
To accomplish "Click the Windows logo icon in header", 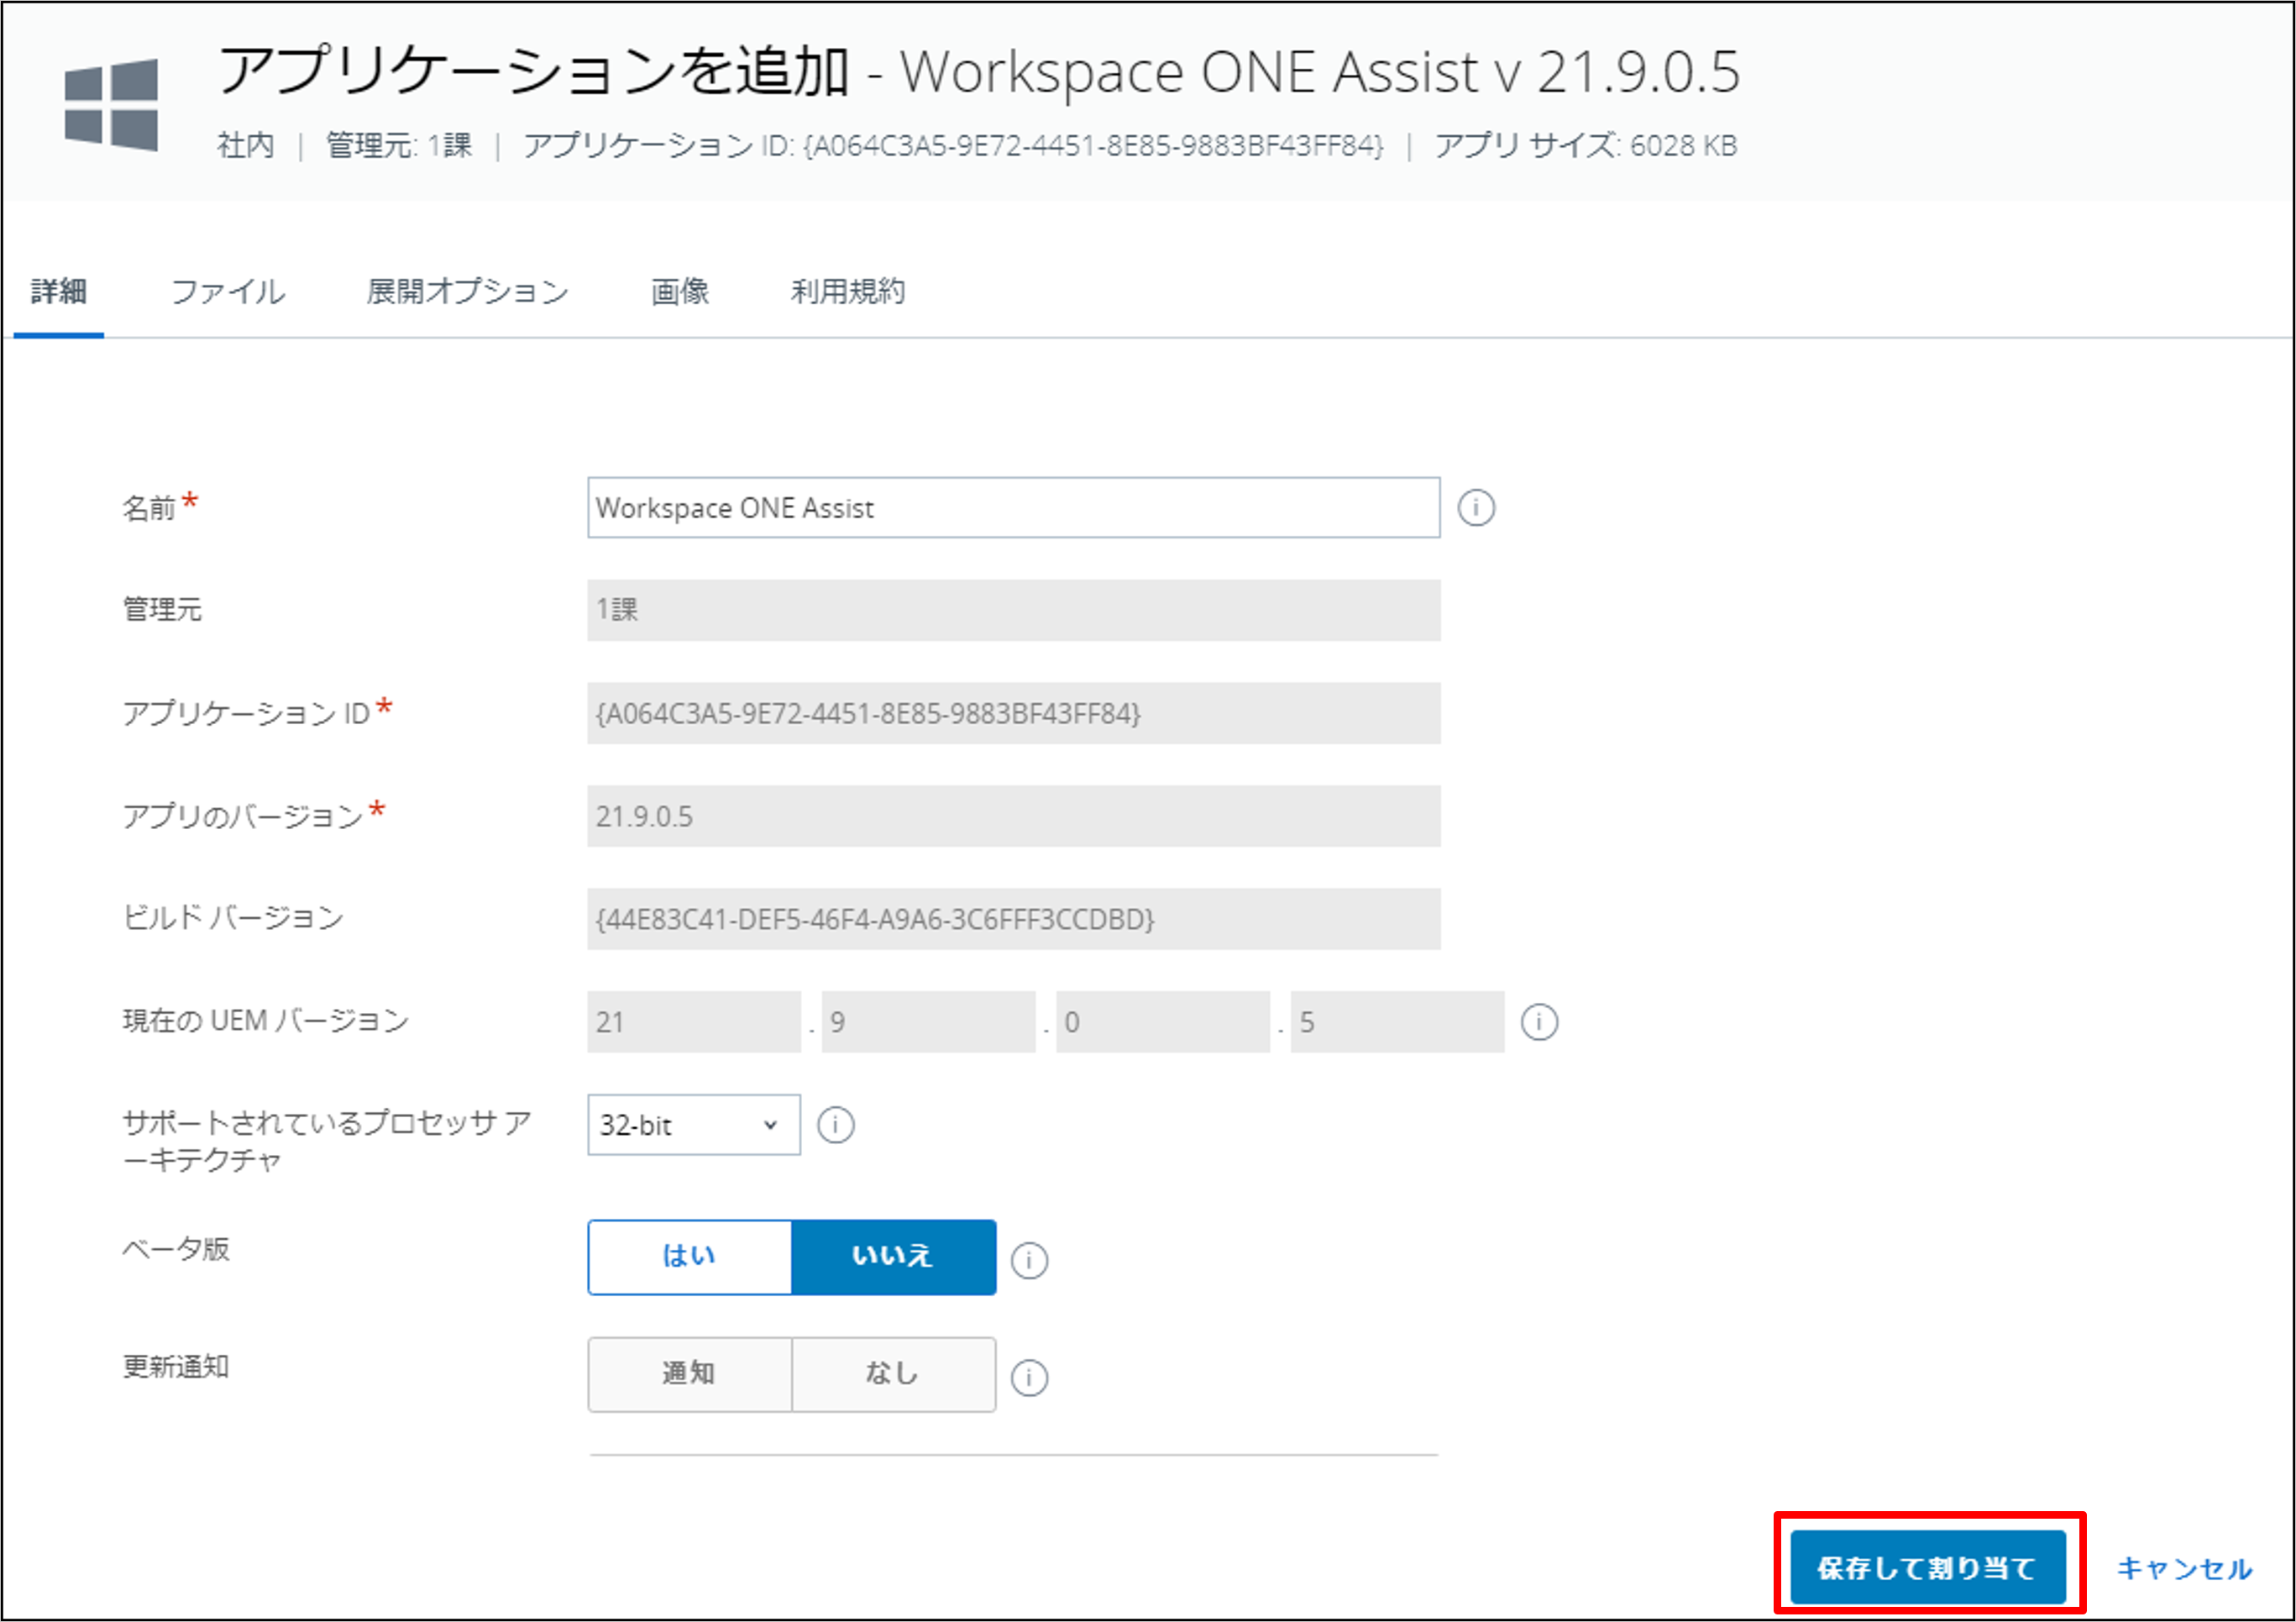I will pos(111,105).
